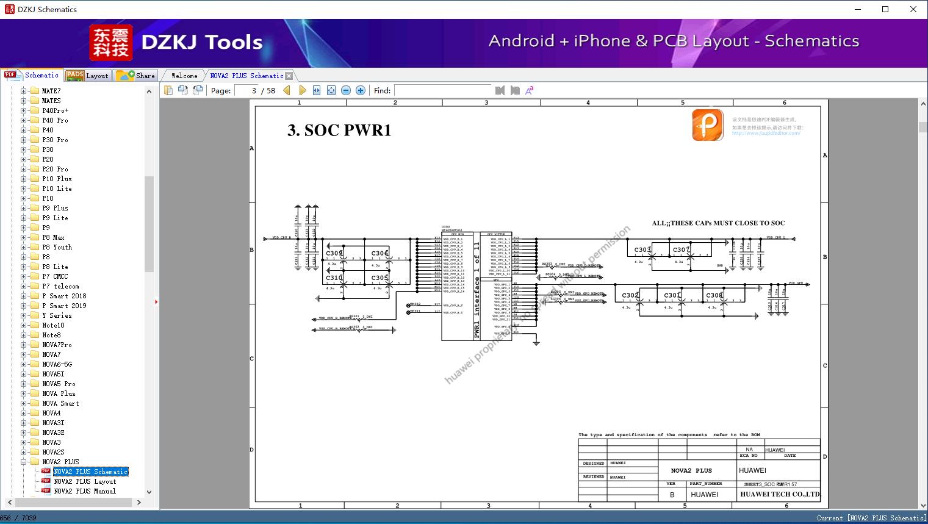Open the Share tab
The width and height of the screenshot is (928, 524).
point(135,76)
